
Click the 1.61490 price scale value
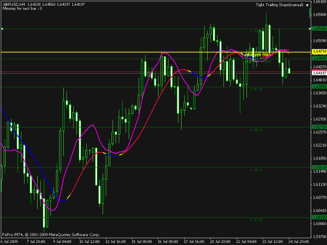click(x=320, y=171)
